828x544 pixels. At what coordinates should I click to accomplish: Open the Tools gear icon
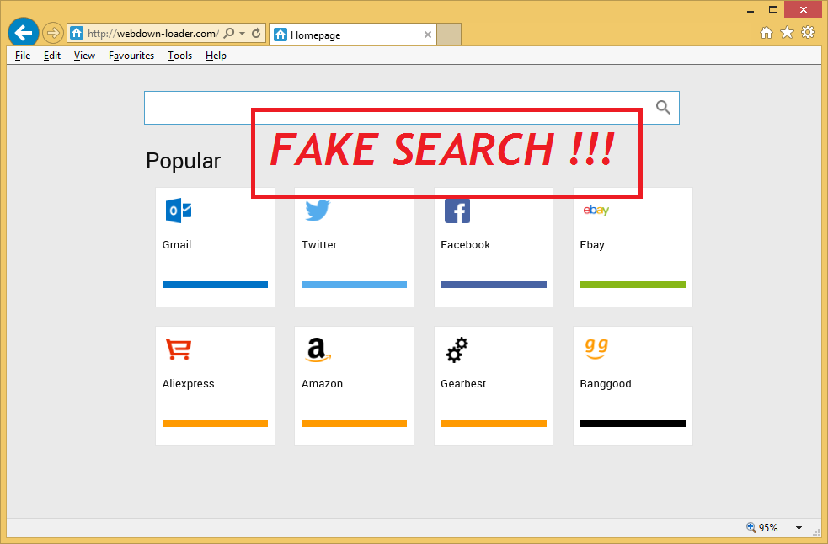tap(808, 32)
